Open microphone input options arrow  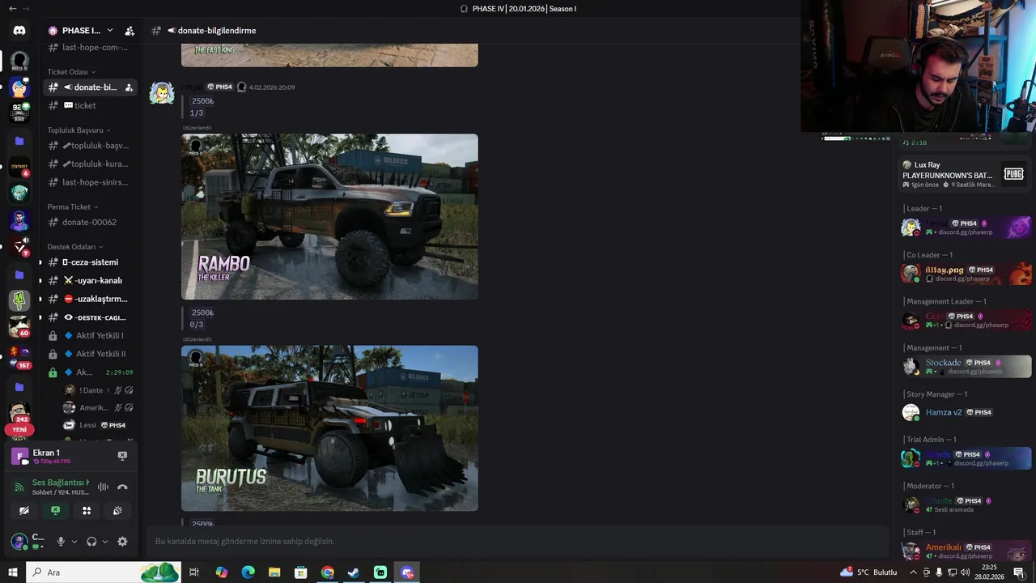[74, 541]
